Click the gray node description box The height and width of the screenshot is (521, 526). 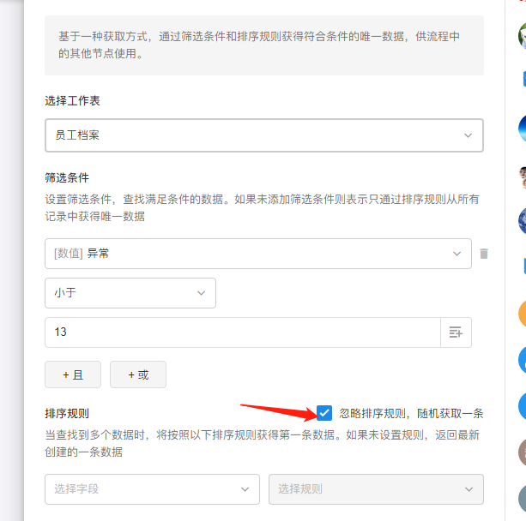point(263,45)
